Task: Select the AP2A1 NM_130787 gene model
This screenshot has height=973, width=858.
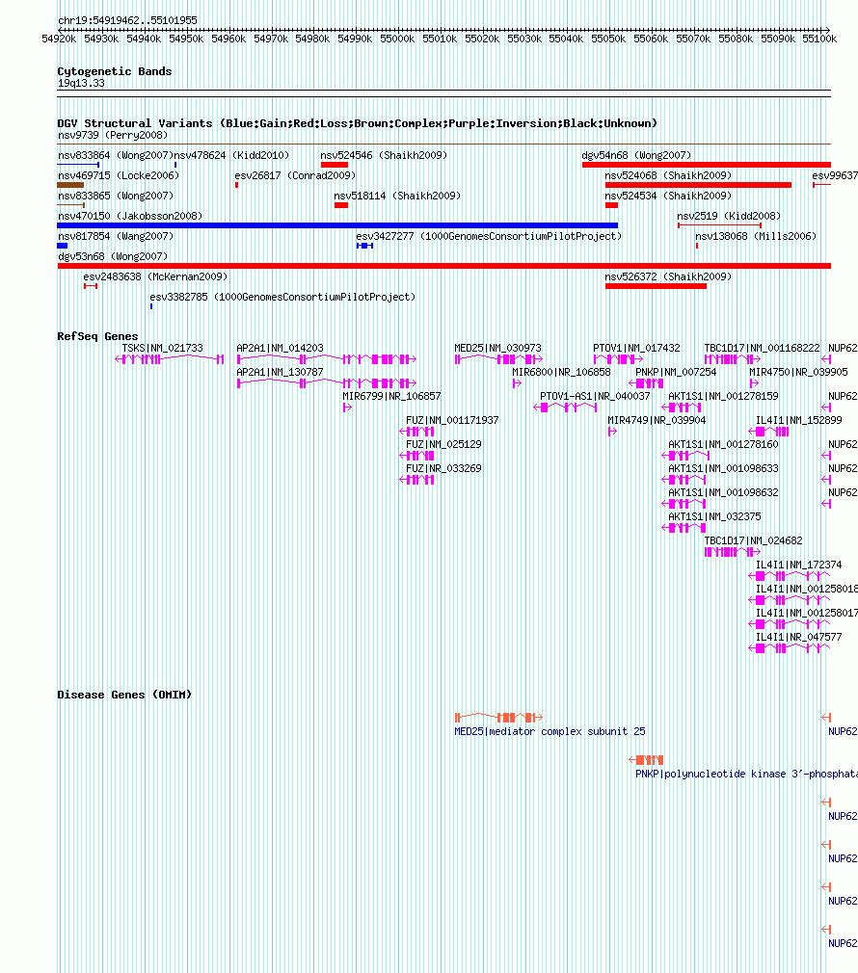Action: tap(327, 383)
